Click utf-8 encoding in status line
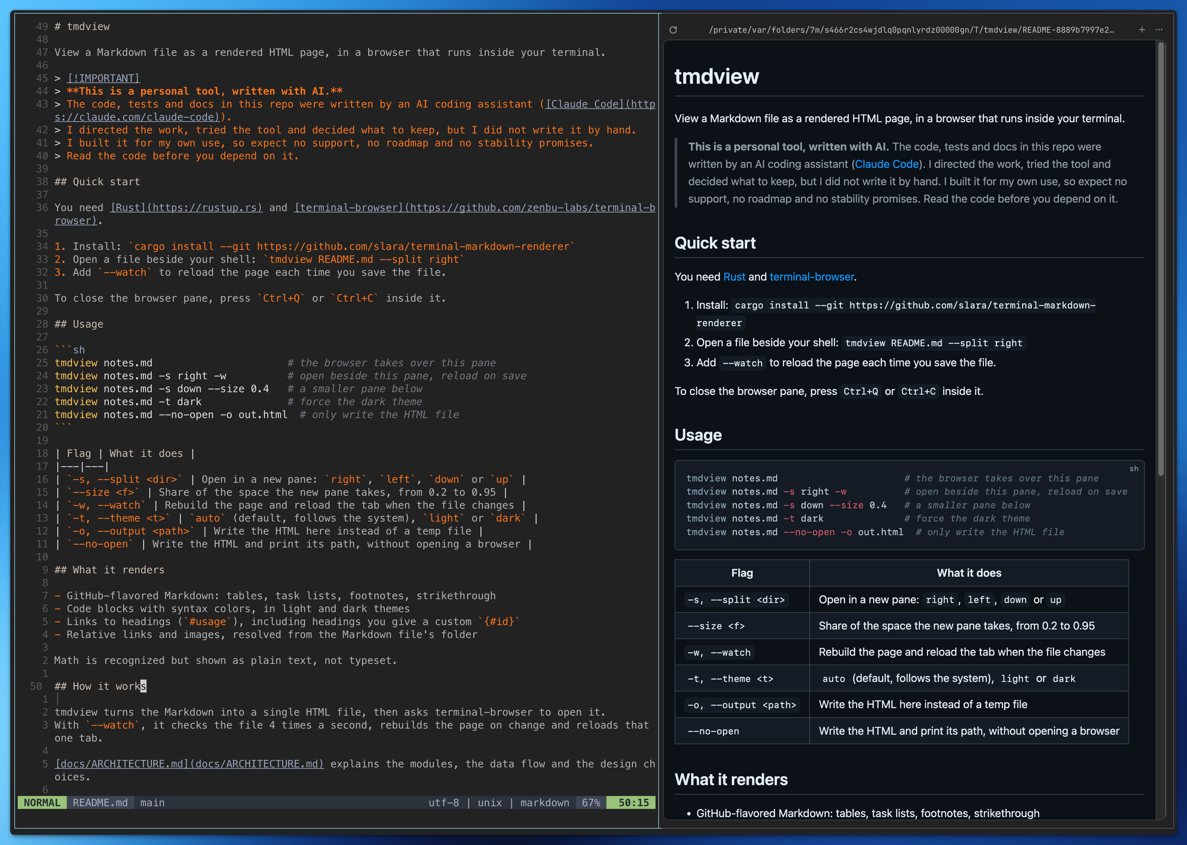This screenshot has width=1187, height=845. [x=443, y=803]
